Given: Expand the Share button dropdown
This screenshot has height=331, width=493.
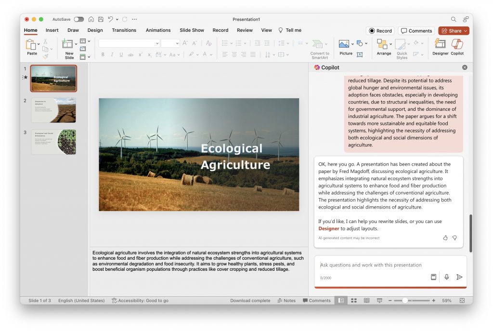Looking at the screenshot, I should coord(465,31).
